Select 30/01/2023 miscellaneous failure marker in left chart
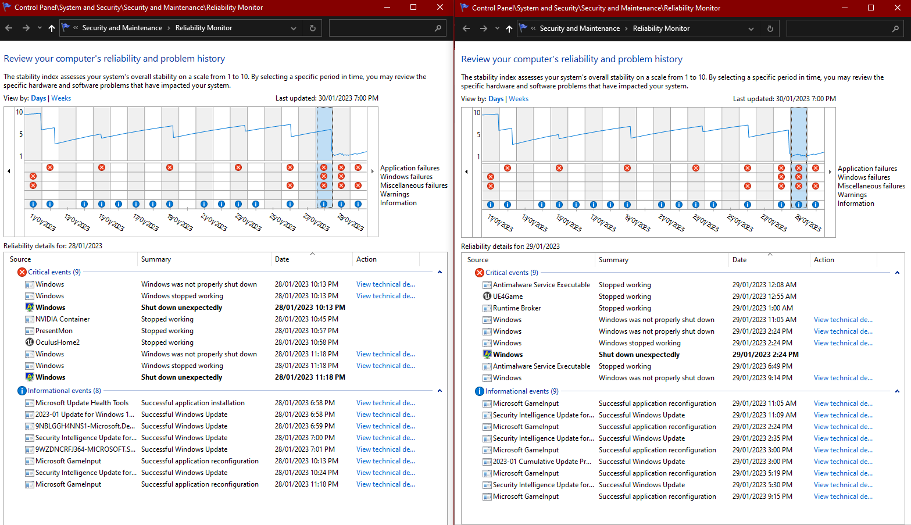Viewport: 911px width, 525px height. [x=358, y=185]
